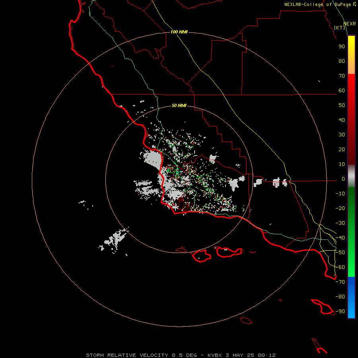Viewport: 358px width, 358px height.
Task: Click the 30 value on the velocity scale
Action: click(342, 135)
